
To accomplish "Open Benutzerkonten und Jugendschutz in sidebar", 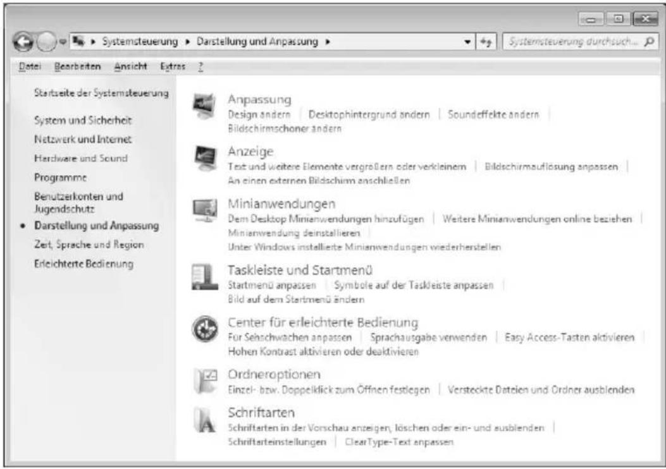I will tap(78, 202).
